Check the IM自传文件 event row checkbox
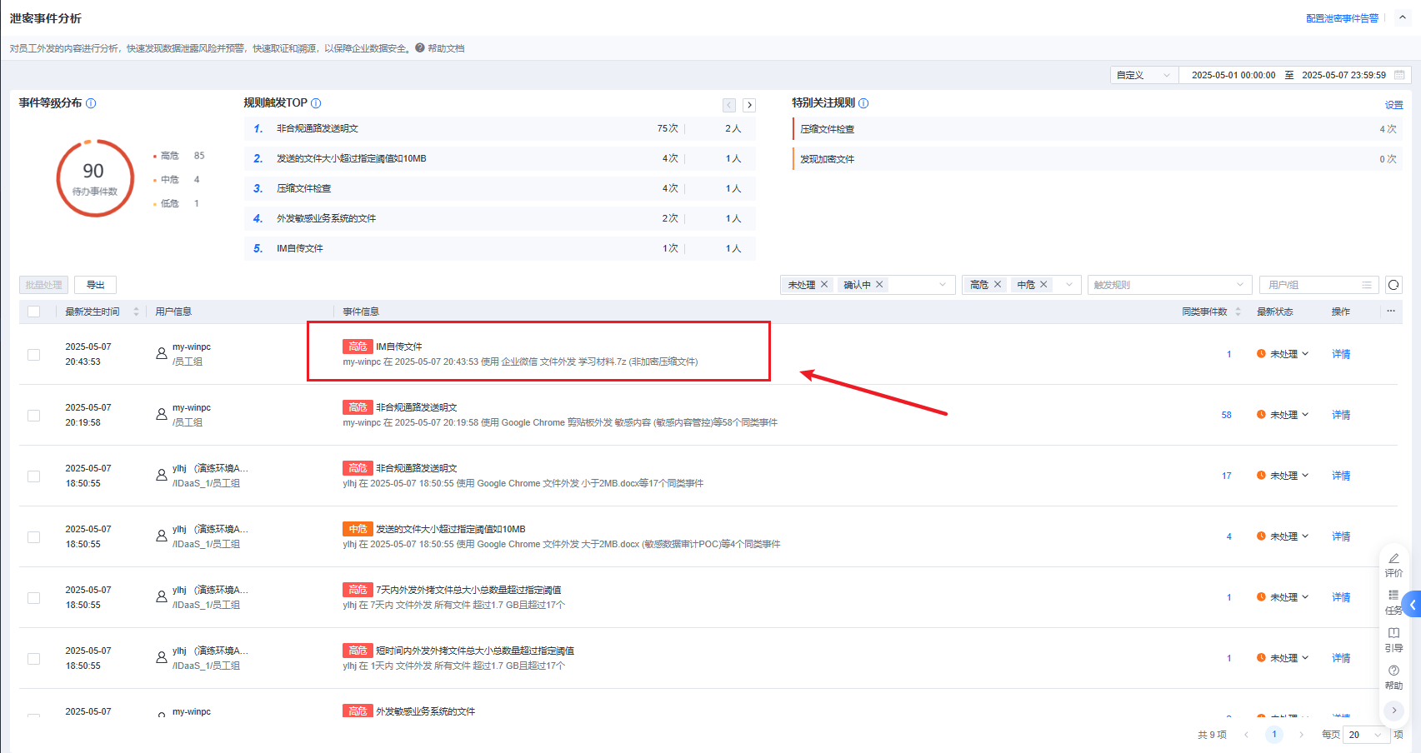Image resolution: width=1421 pixels, height=753 pixels. 34,355
